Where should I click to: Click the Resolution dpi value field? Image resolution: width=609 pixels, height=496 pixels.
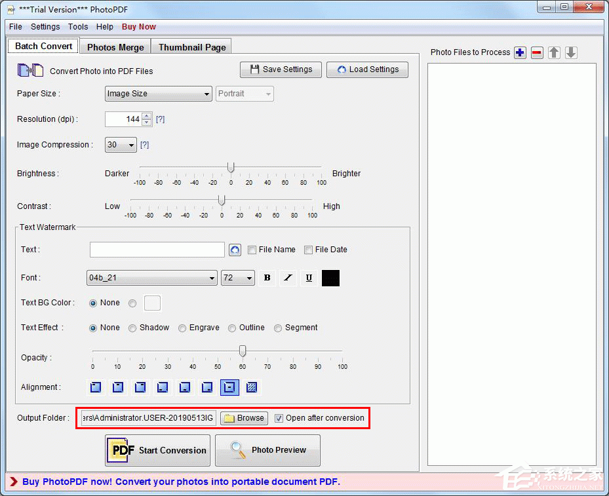click(x=123, y=119)
